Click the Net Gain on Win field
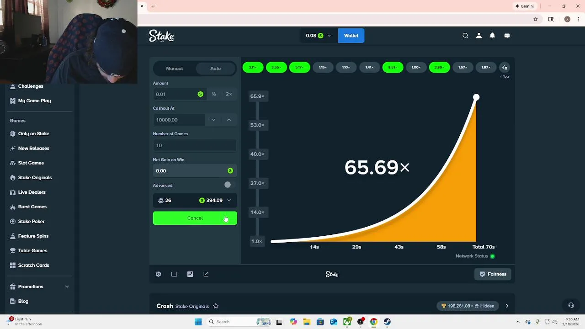 [x=195, y=171]
